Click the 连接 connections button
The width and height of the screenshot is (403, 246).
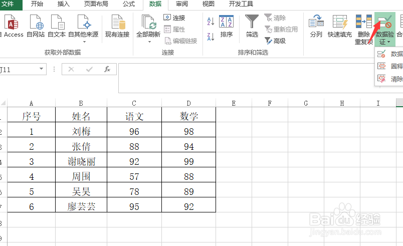(174, 18)
